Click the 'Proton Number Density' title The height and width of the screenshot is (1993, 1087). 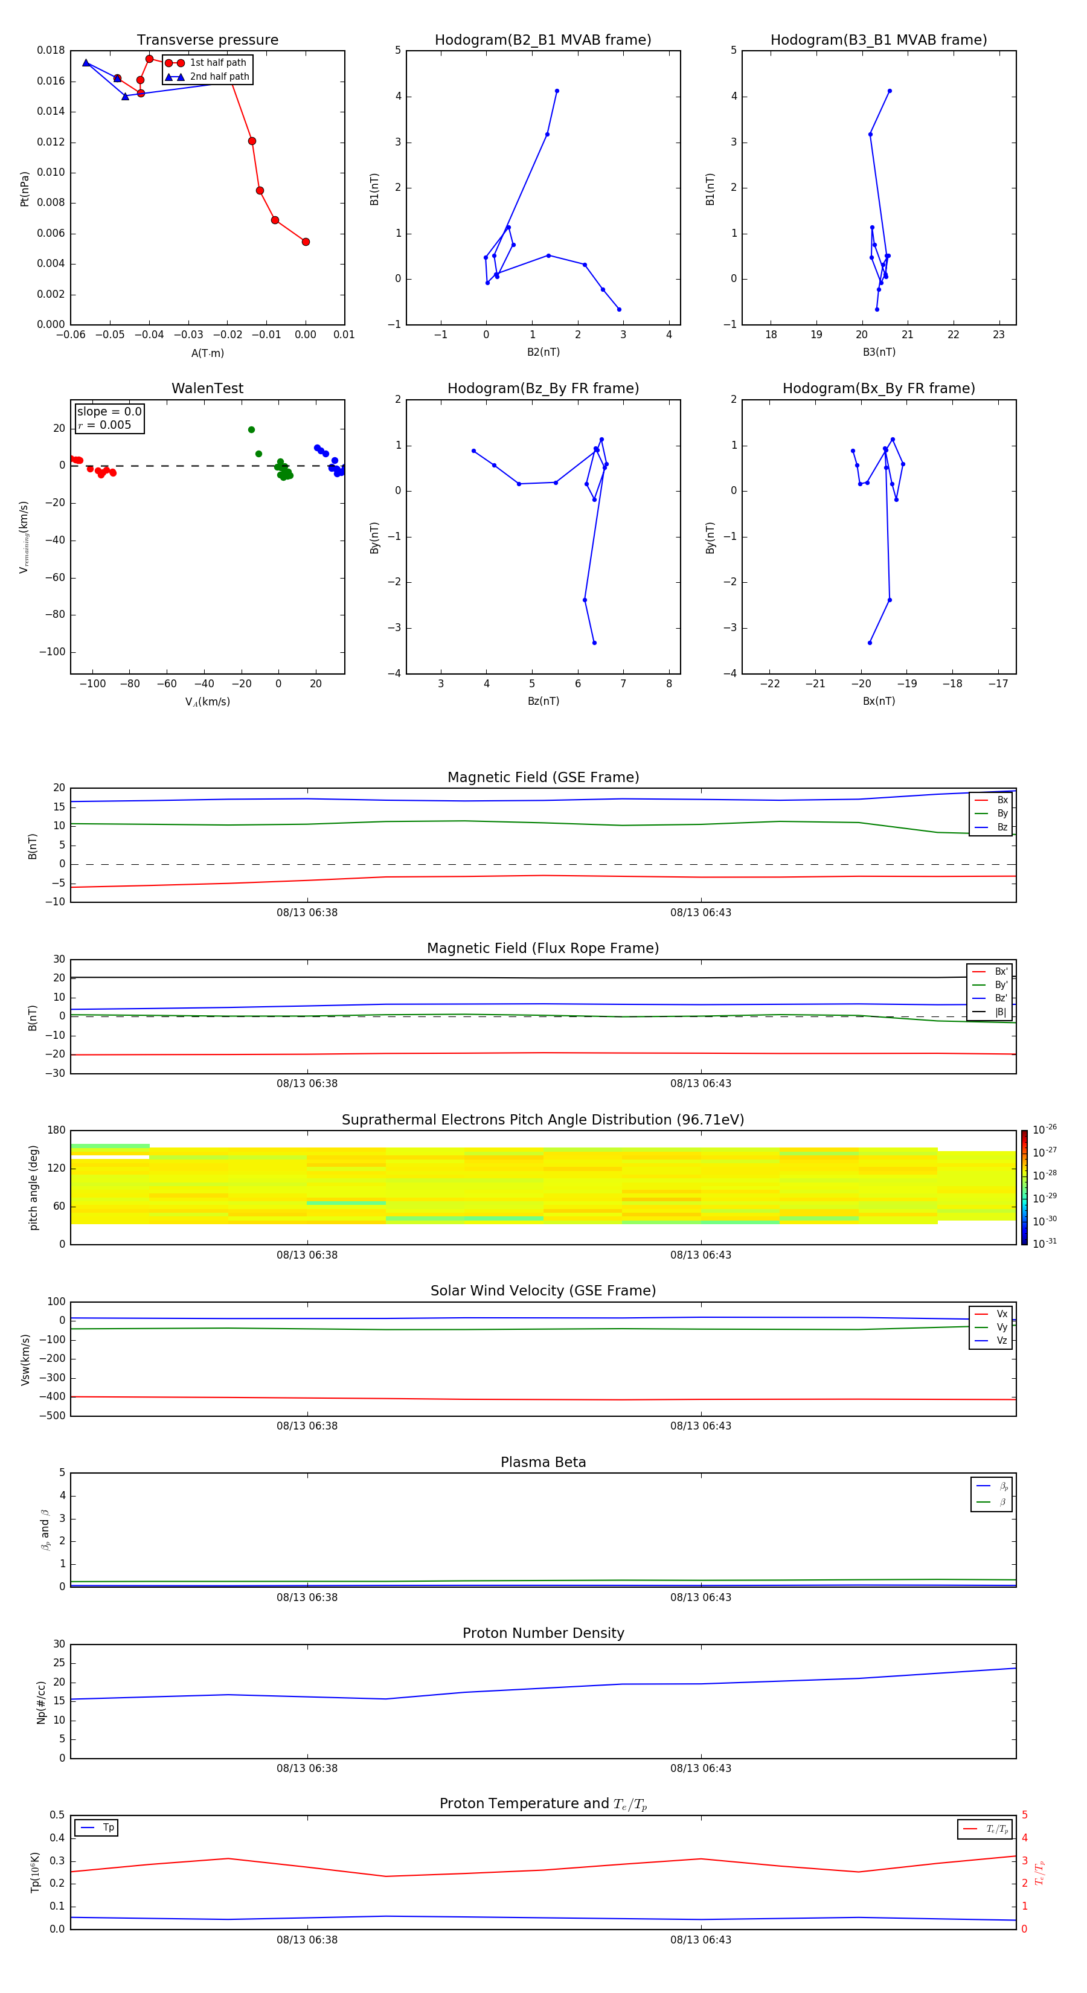[x=543, y=1633]
